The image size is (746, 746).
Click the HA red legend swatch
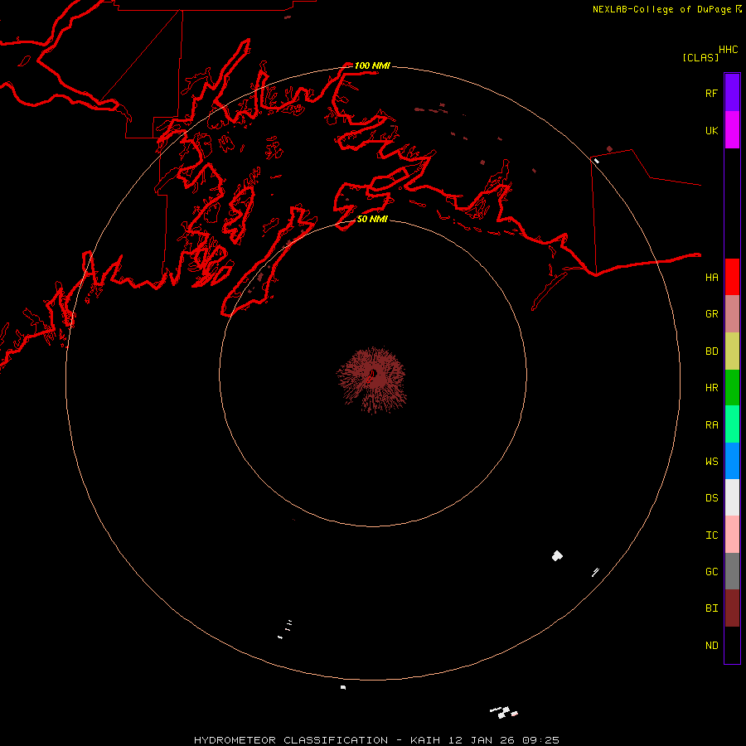tap(732, 277)
